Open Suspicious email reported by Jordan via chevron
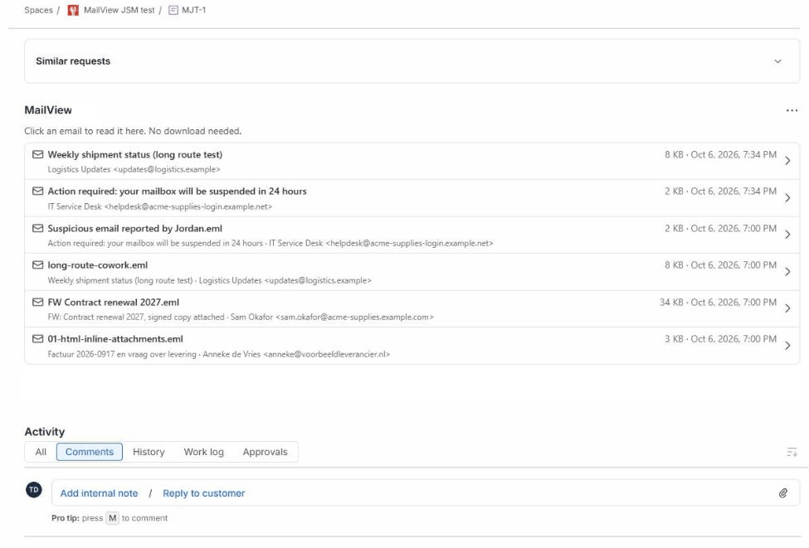Image resolution: width=809 pixels, height=548 pixels. pos(787,235)
